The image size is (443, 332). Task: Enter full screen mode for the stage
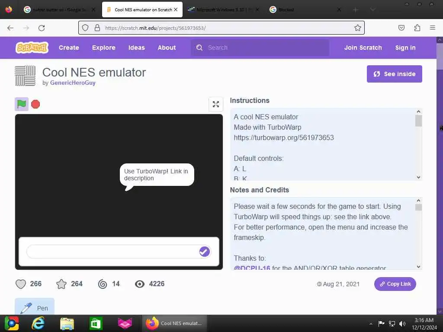coord(216,104)
